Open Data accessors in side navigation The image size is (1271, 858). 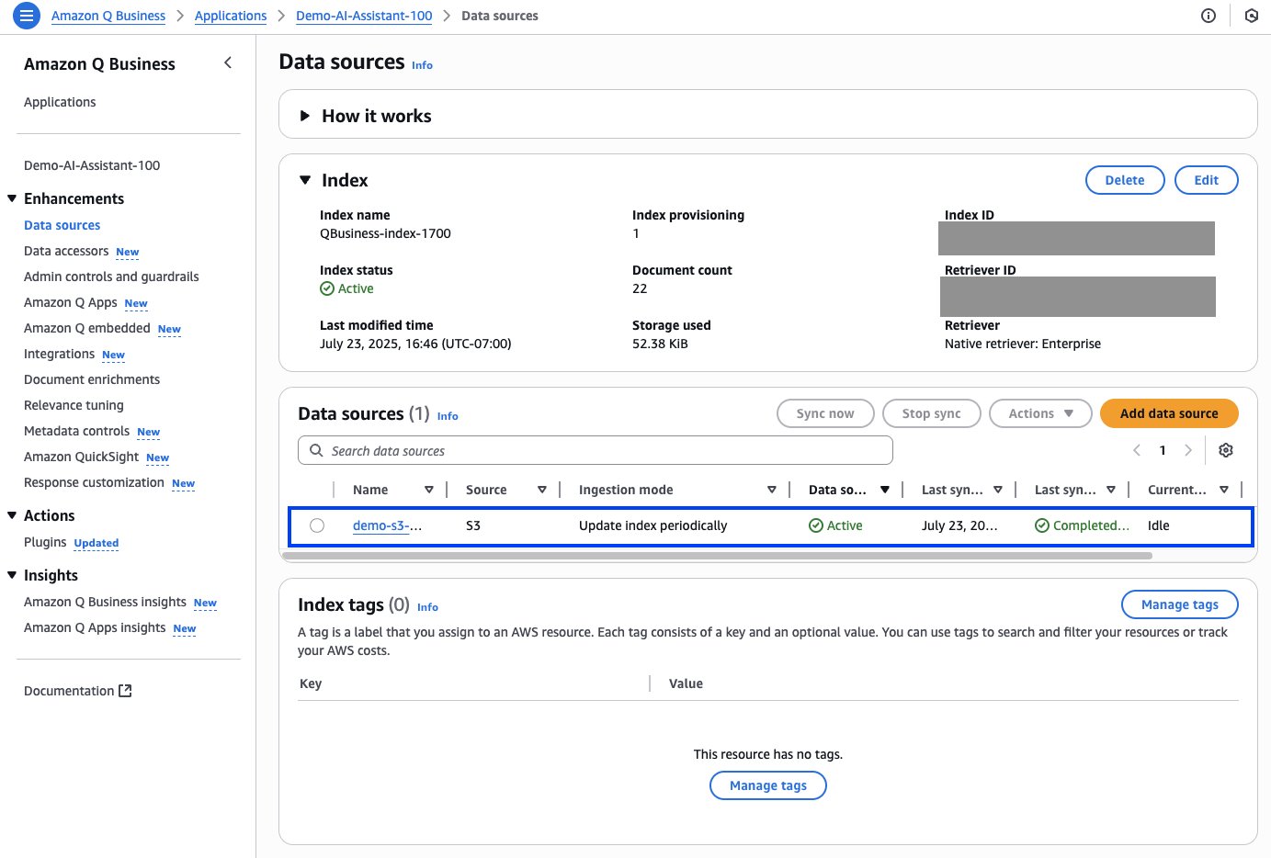coord(66,251)
